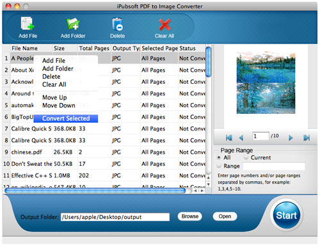The image size is (320, 247).
Task: Select the About X file row 2
Action: [x=104, y=70]
